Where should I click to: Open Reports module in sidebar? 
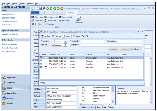(8, 98)
